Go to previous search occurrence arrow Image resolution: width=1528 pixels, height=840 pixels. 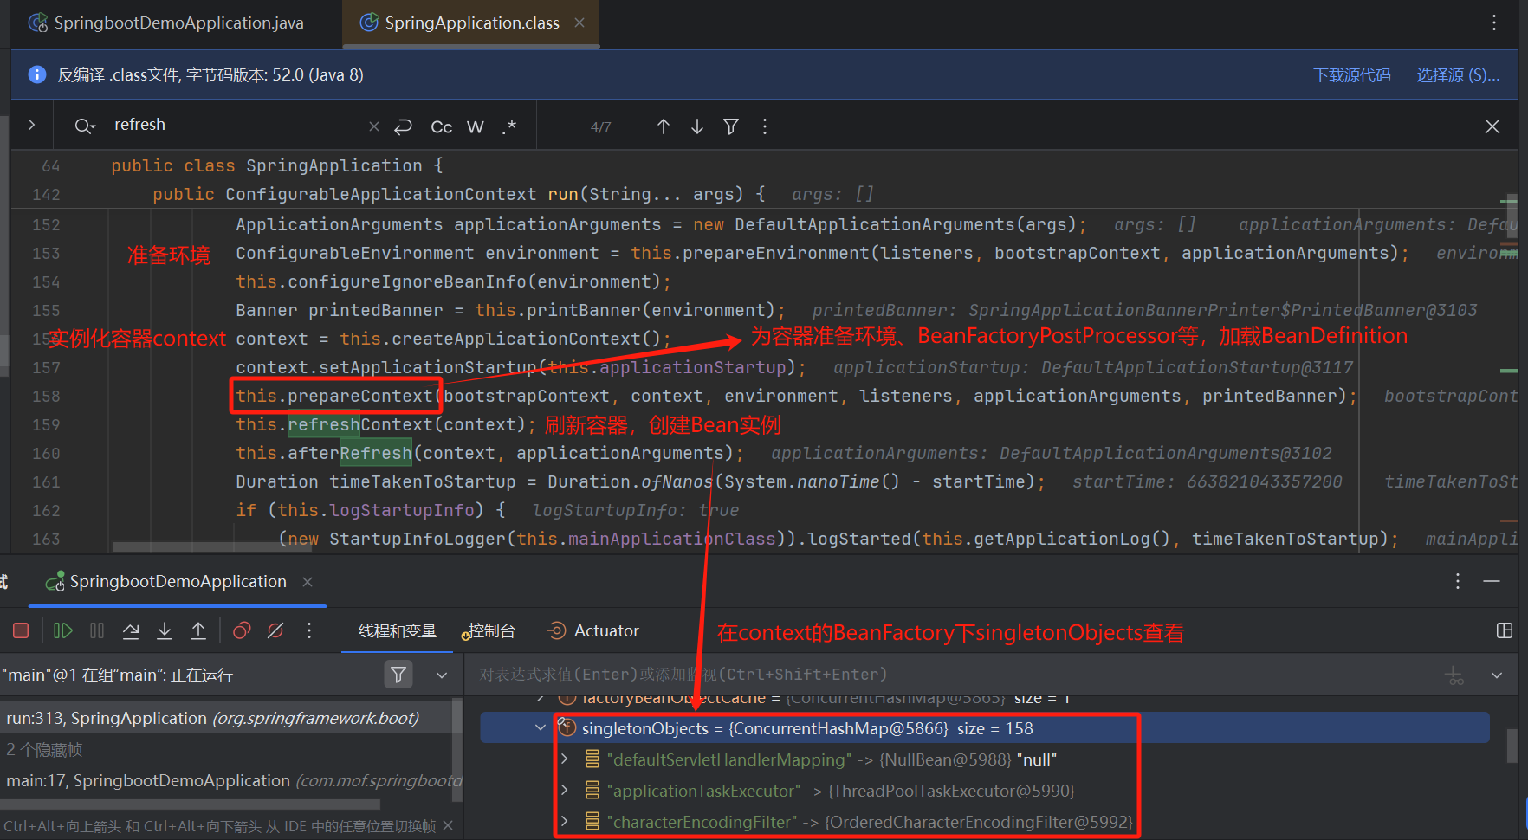[664, 126]
